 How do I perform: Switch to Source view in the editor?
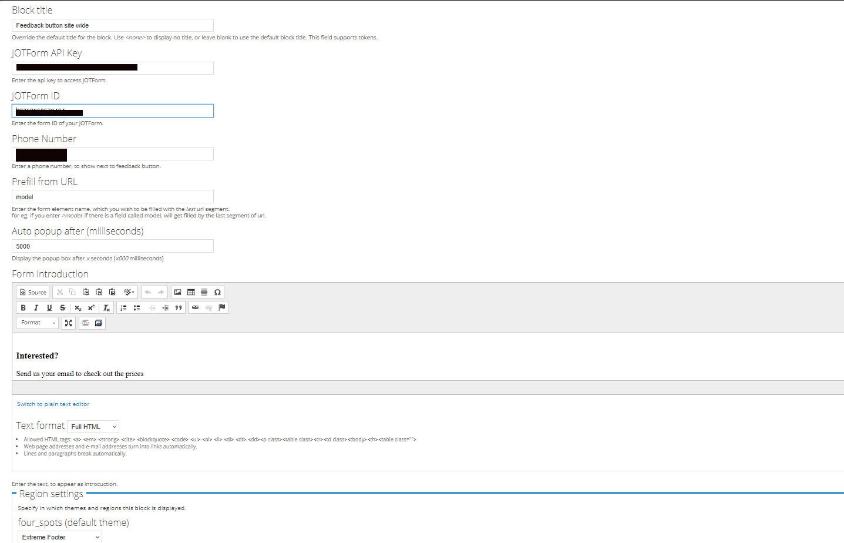[32, 292]
